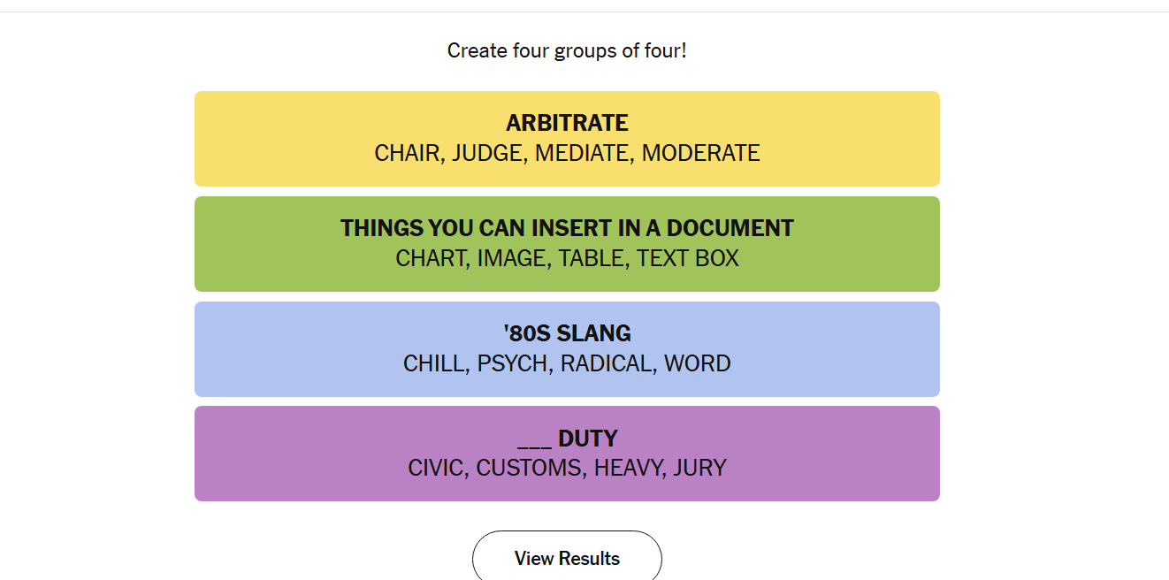Click the purple ___ DUTY group title
The image size is (1169, 580).
click(567, 439)
